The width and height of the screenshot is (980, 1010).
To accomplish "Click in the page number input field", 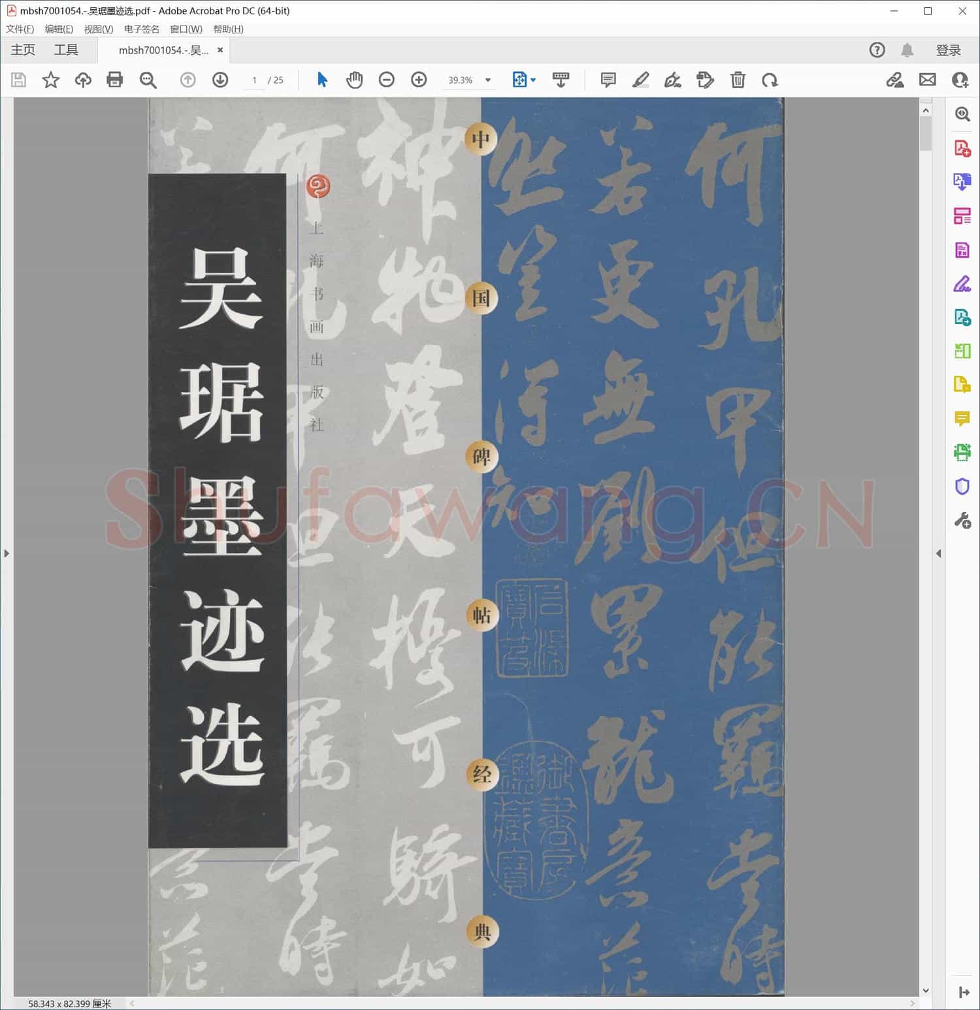I will (254, 80).
